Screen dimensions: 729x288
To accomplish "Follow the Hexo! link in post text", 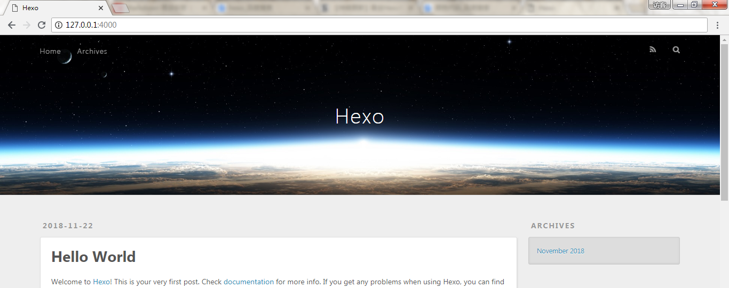I will (102, 282).
